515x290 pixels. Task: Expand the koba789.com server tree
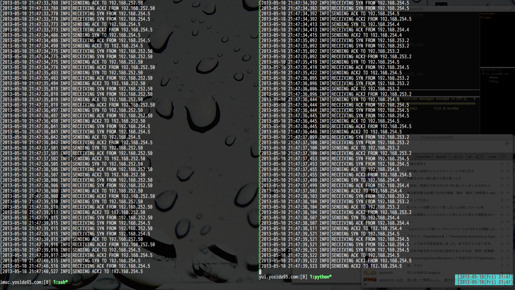tap(483, 70)
